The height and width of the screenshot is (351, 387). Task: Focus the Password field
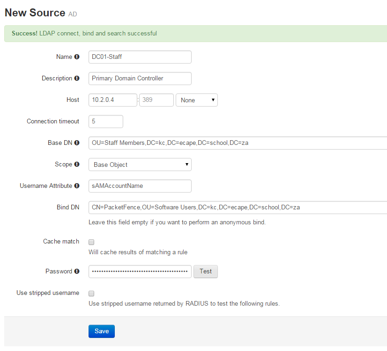(x=140, y=272)
